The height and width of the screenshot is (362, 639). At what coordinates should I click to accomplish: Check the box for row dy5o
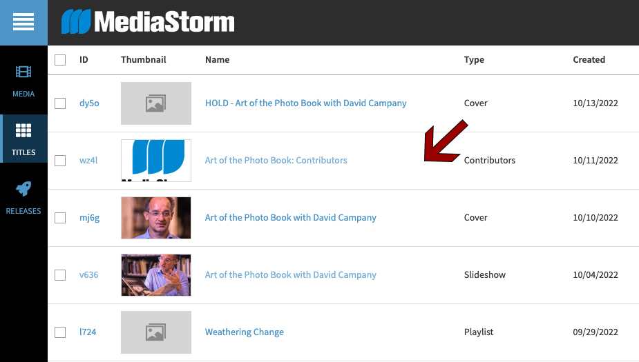click(x=60, y=103)
